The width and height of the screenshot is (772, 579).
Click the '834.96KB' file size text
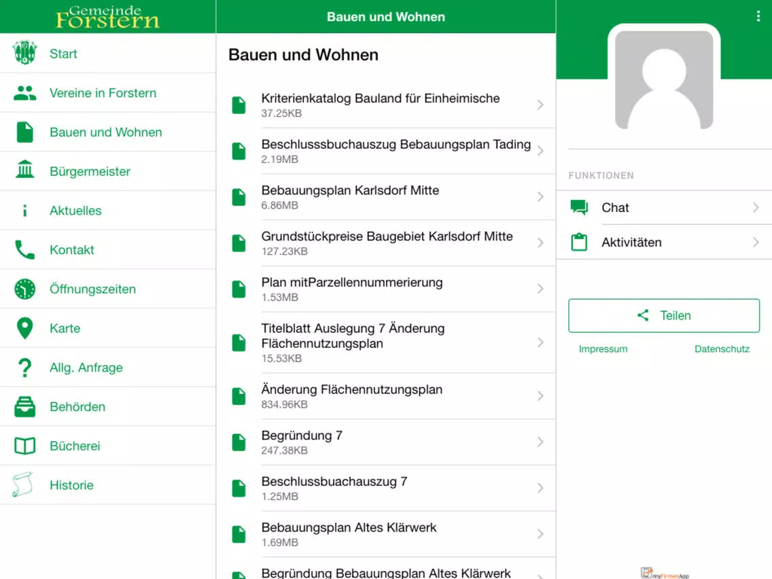coord(285,404)
